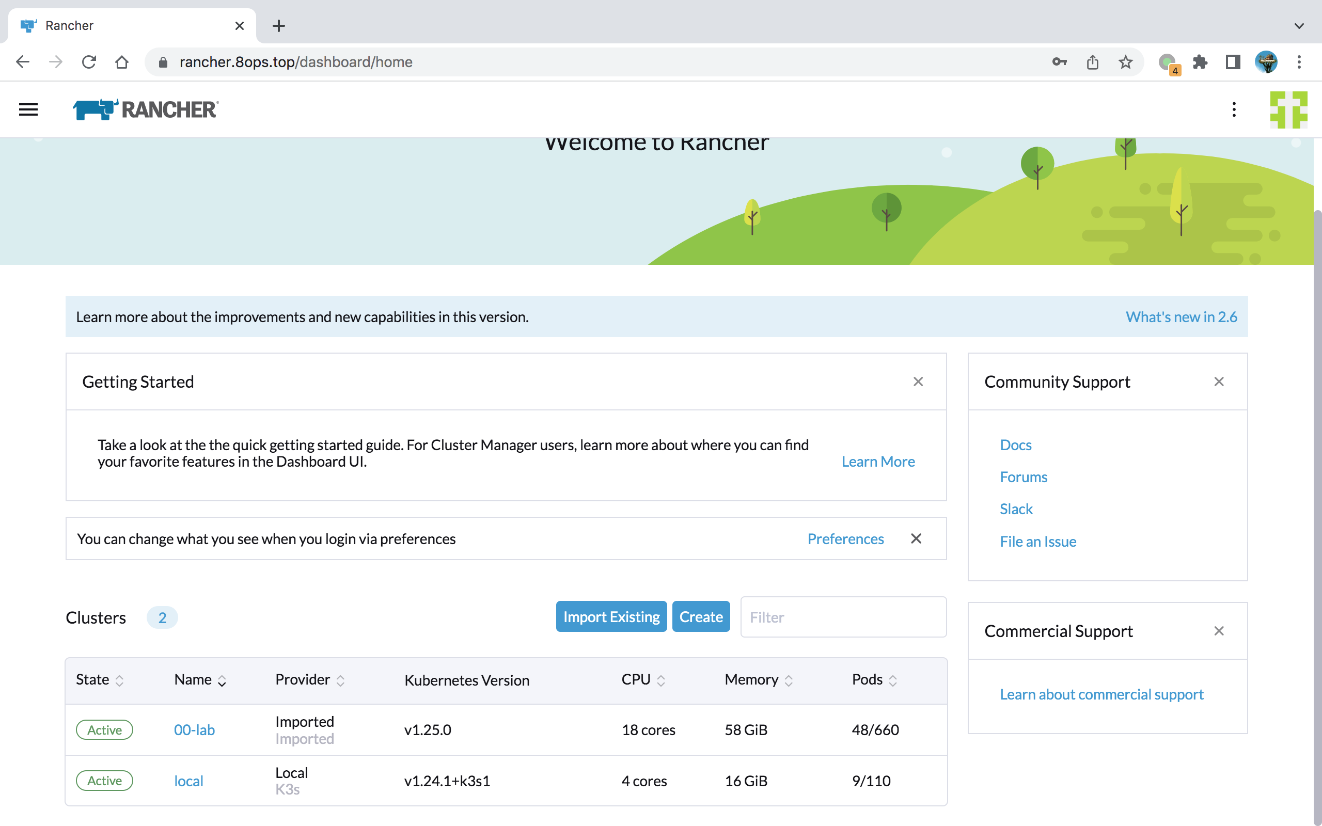Sort clusters by Provider column
This screenshot has width=1322, height=826.
pos(310,679)
